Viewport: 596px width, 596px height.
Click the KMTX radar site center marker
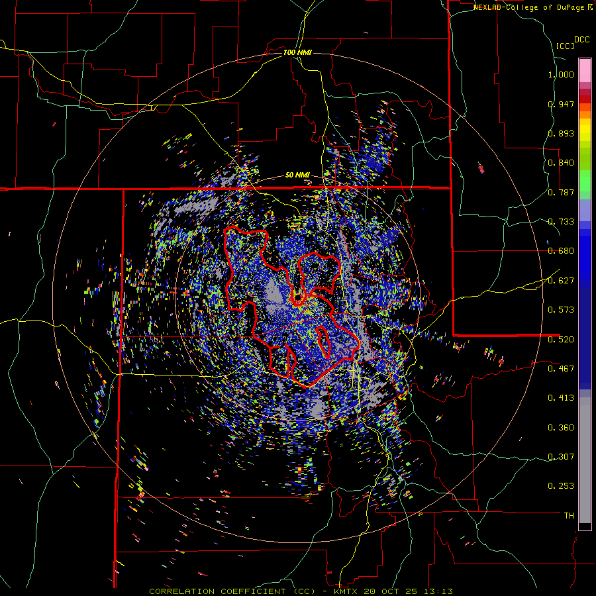coord(298,298)
